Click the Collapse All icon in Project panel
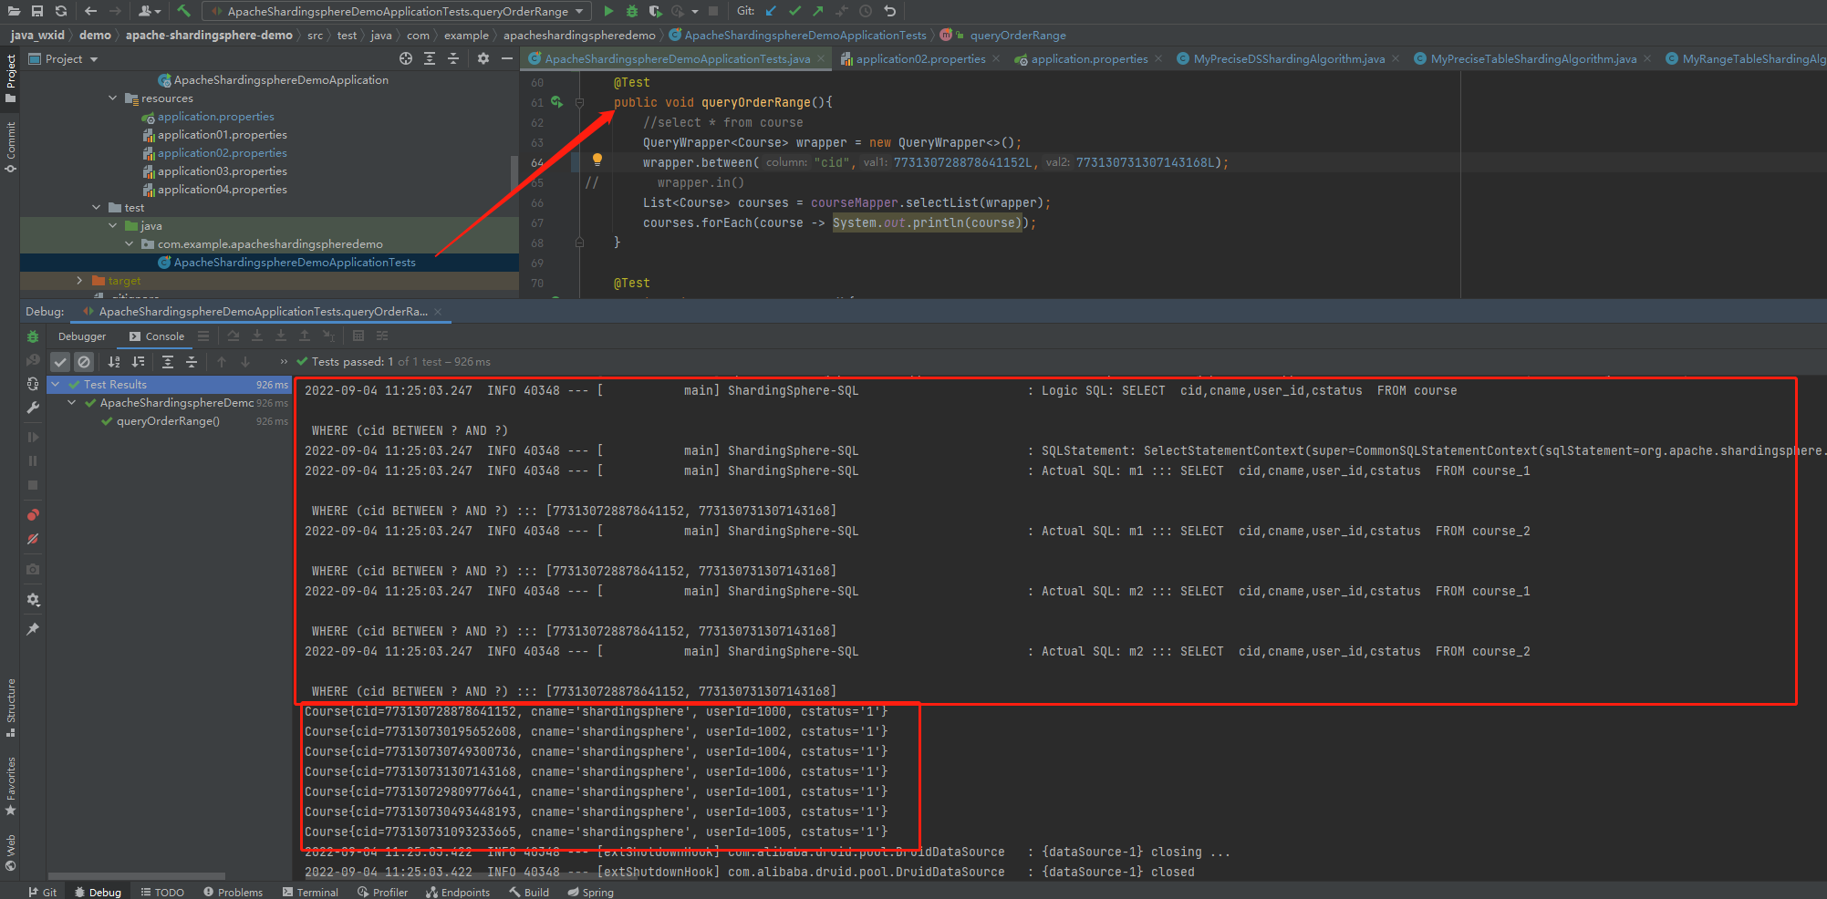Screen dimensions: 1827x899 (x=453, y=58)
